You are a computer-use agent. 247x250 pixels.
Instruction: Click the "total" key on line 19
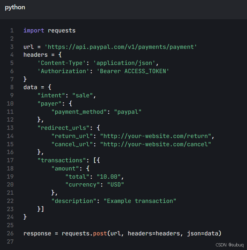pyautogui.click(x=77, y=177)
